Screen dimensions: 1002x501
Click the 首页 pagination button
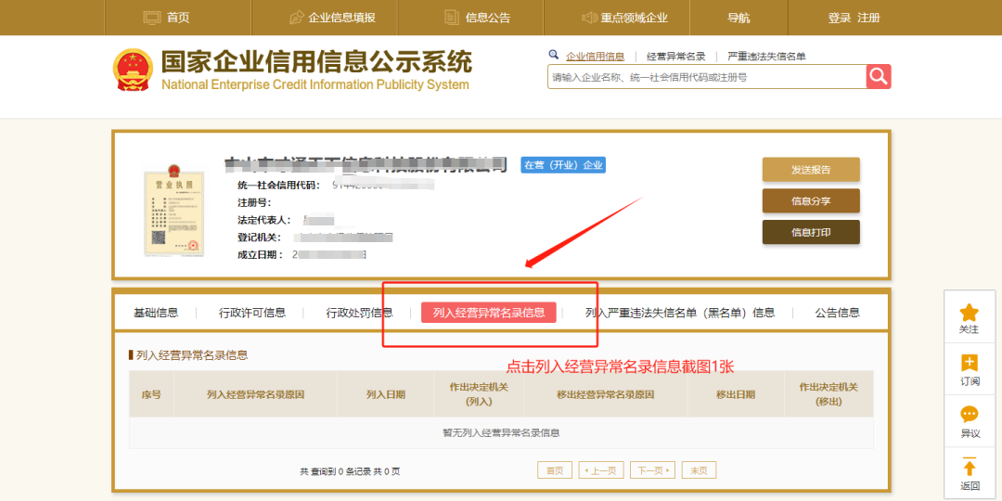pyautogui.click(x=555, y=470)
